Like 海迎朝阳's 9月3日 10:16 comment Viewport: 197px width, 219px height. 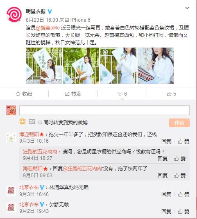(x=183, y=141)
